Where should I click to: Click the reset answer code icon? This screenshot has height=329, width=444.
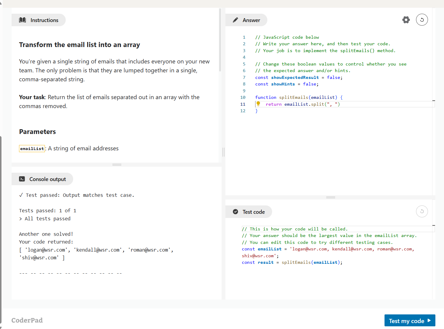[422, 20]
